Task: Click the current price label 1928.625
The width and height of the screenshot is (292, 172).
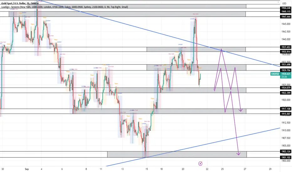Action: point(285,74)
